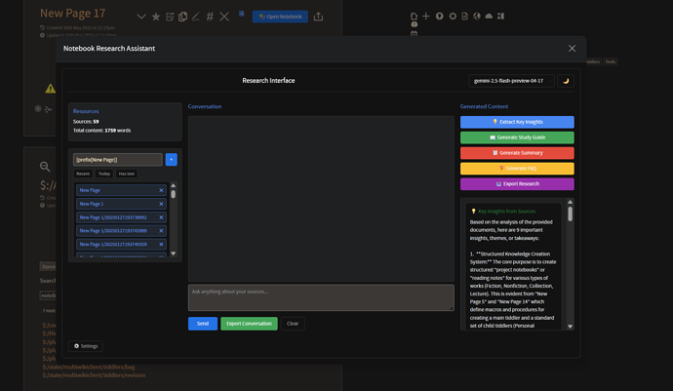This screenshot has height=391, width=673.
Task: Click the Resources panel heading
Action: point(86,111)
